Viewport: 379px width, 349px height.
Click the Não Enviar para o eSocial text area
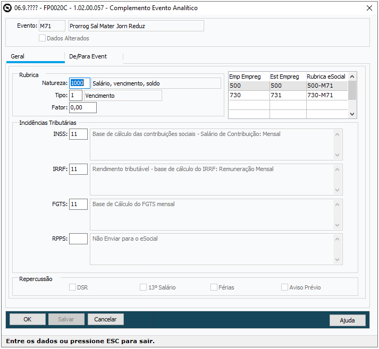(x=212, y=249)
